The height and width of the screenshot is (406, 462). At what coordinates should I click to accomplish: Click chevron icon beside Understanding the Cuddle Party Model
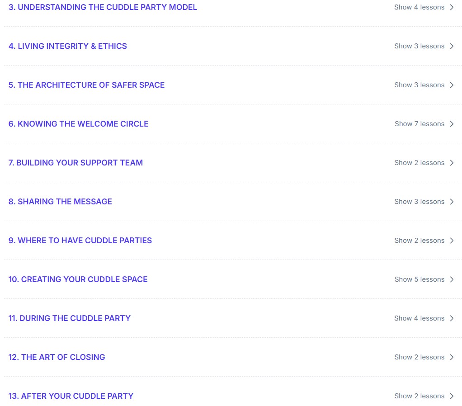(x=452, y=7)
